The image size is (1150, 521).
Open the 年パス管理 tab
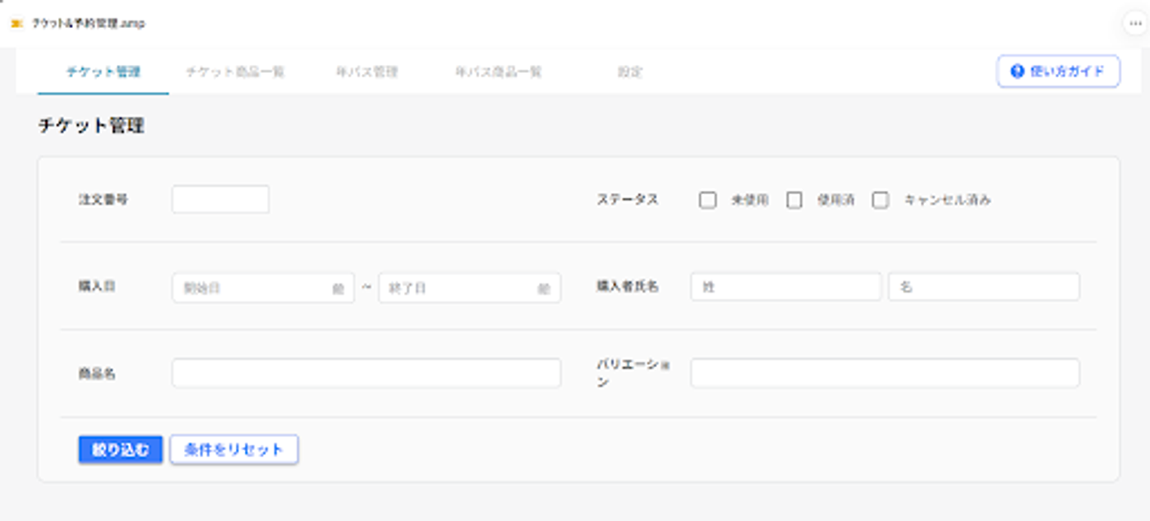[366, 71]
